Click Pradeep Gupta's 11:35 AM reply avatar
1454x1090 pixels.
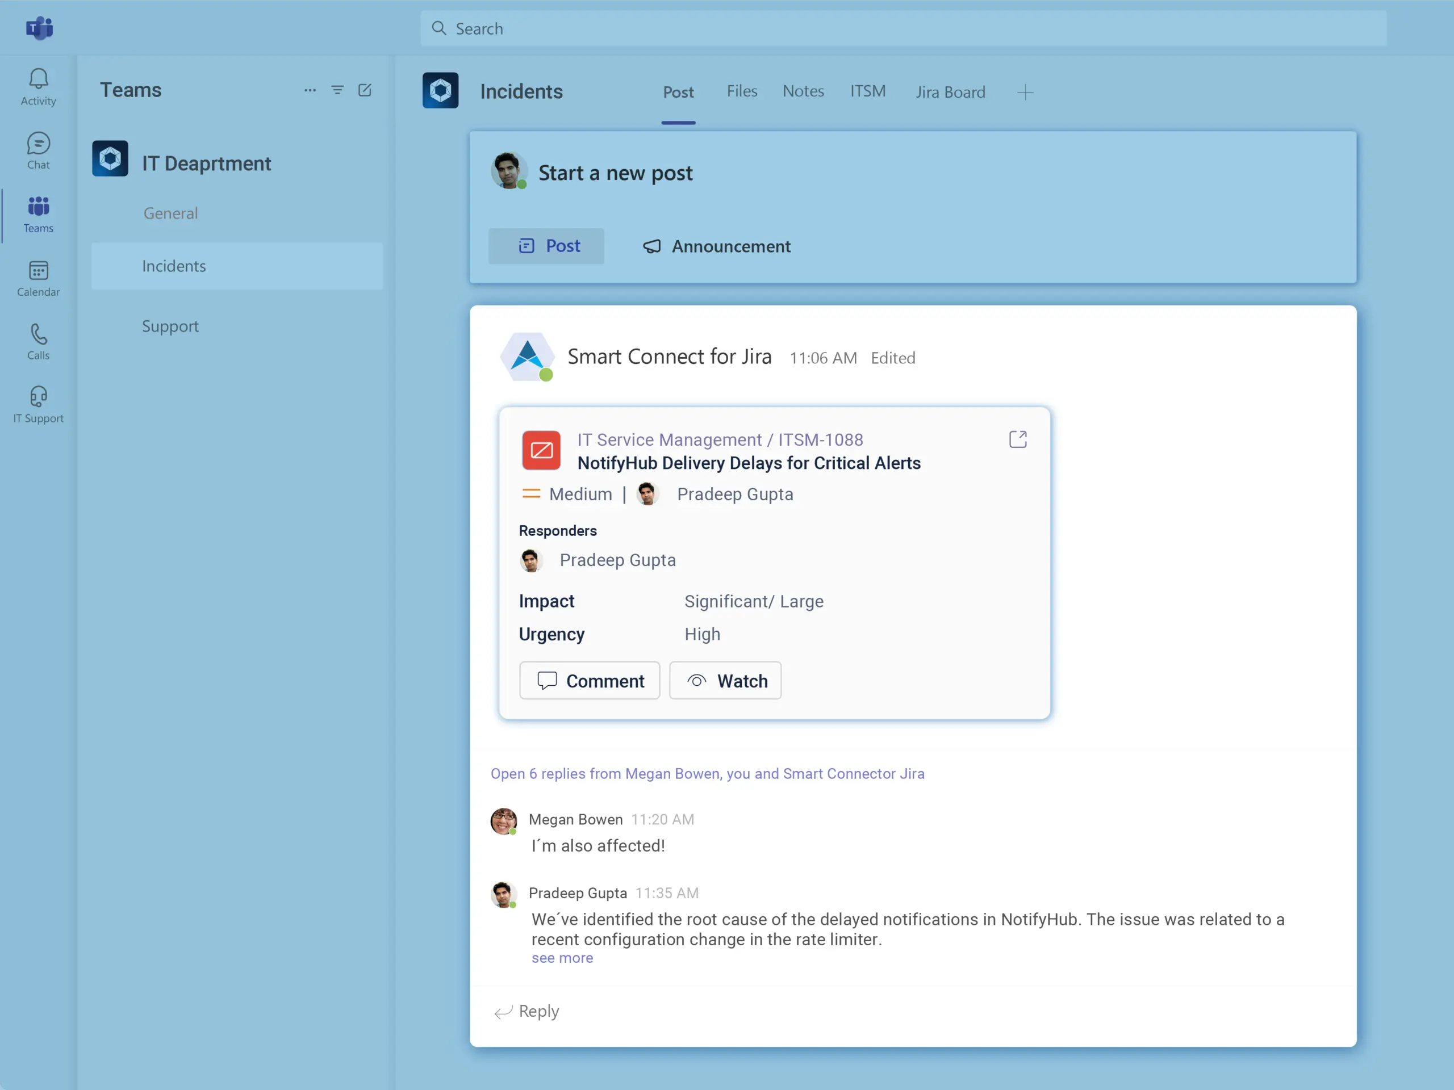click(504, 895)
